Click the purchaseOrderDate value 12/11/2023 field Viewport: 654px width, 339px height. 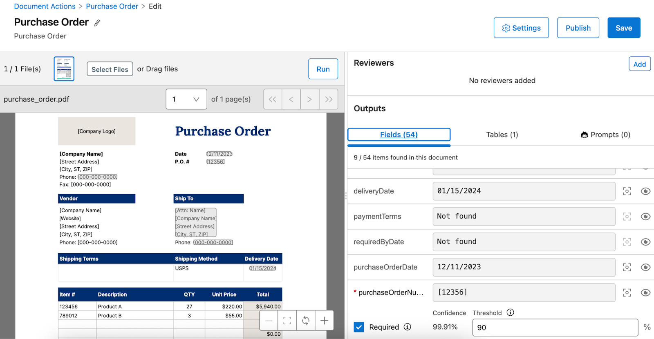524,267
